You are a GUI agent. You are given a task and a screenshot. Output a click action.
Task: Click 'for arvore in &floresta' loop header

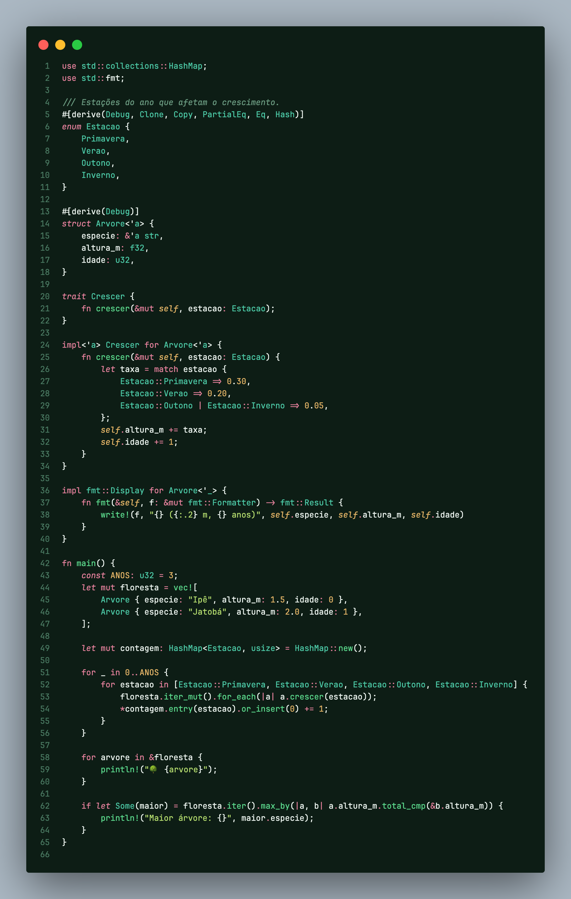tap(137, 757)
